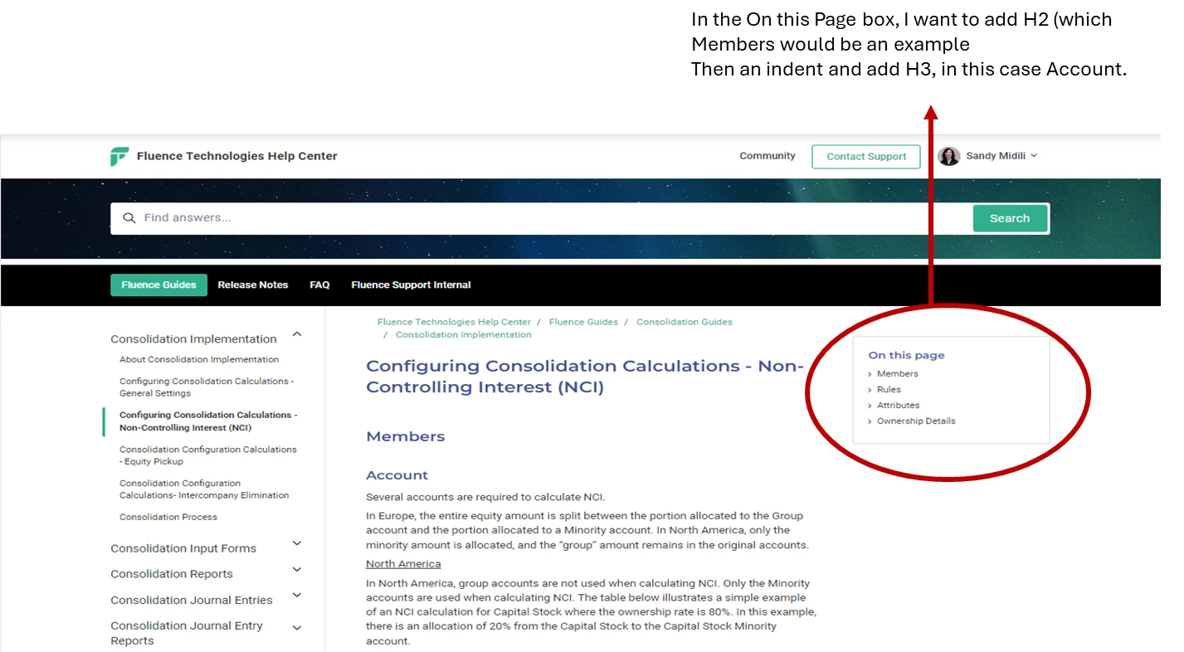This screenshot has height=652, width=1184.
Task: Select the Fluence Guides tab
Action: tap(158, 285)
